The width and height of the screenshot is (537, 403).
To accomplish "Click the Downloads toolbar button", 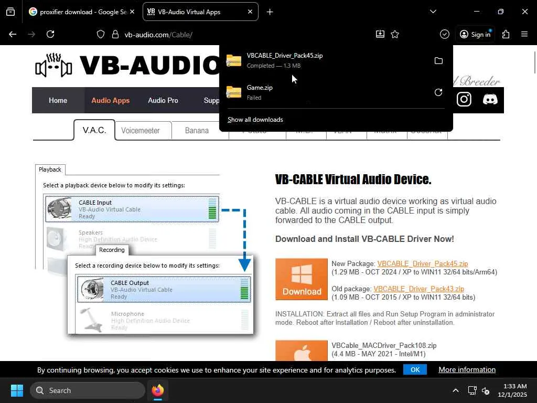I will click(x=380, y=34).
